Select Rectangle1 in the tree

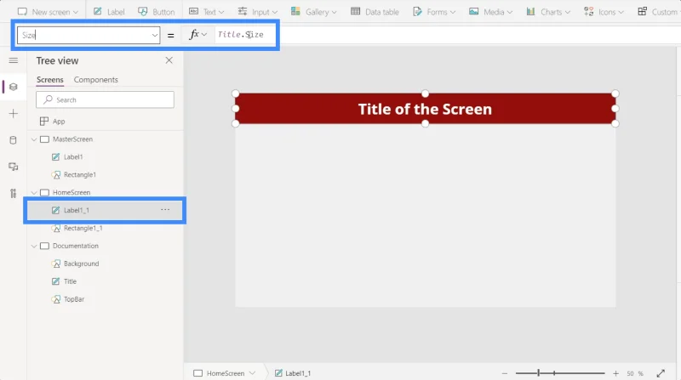(x=79, y=175)
